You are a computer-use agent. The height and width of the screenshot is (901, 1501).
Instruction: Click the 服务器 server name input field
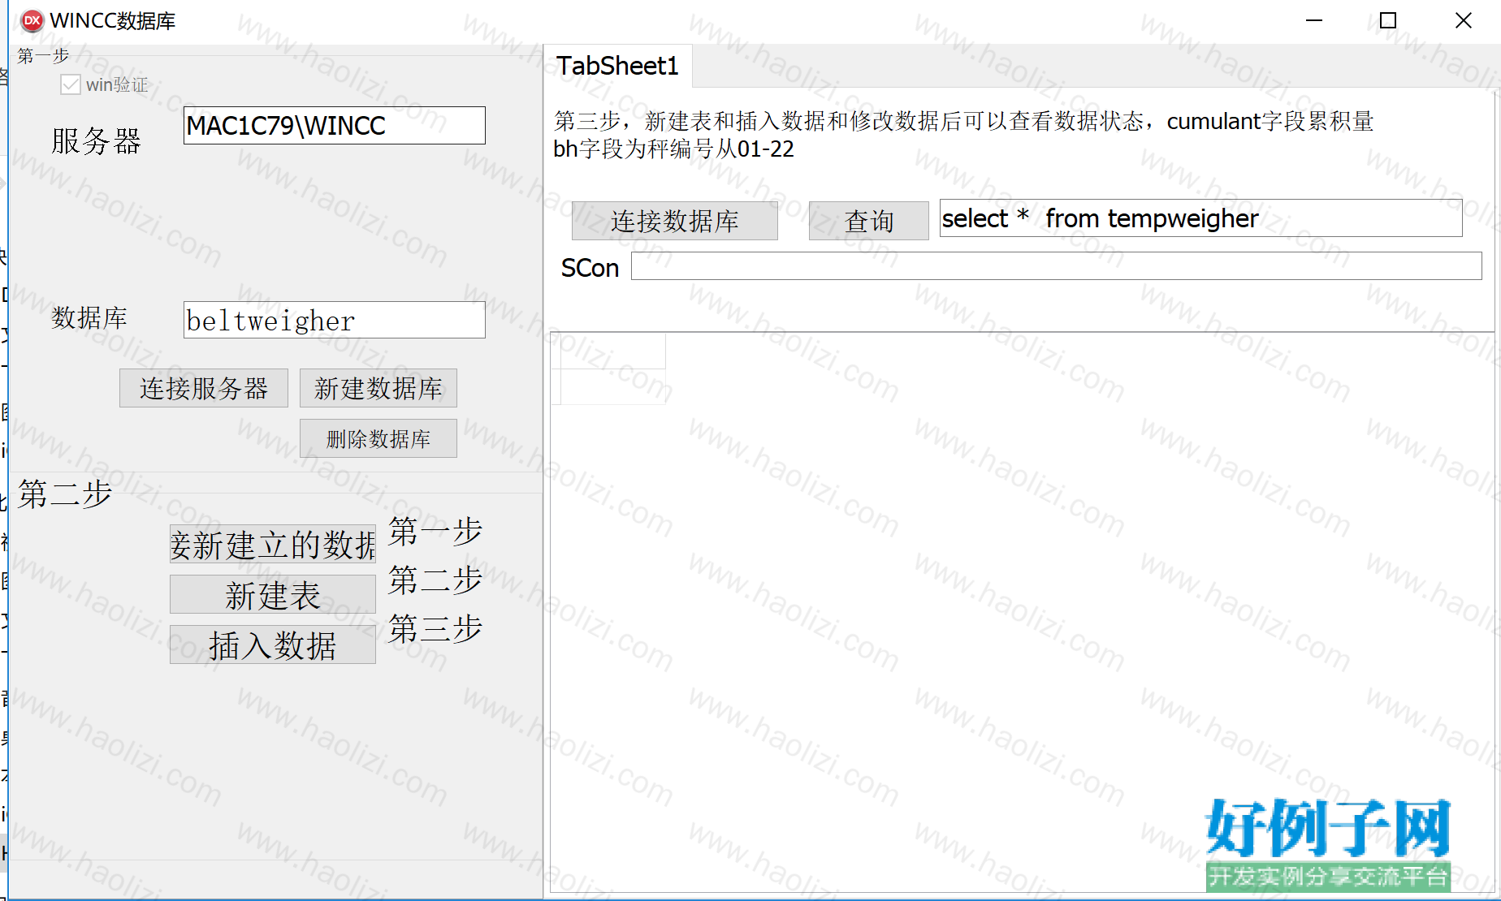pos(334,126)
